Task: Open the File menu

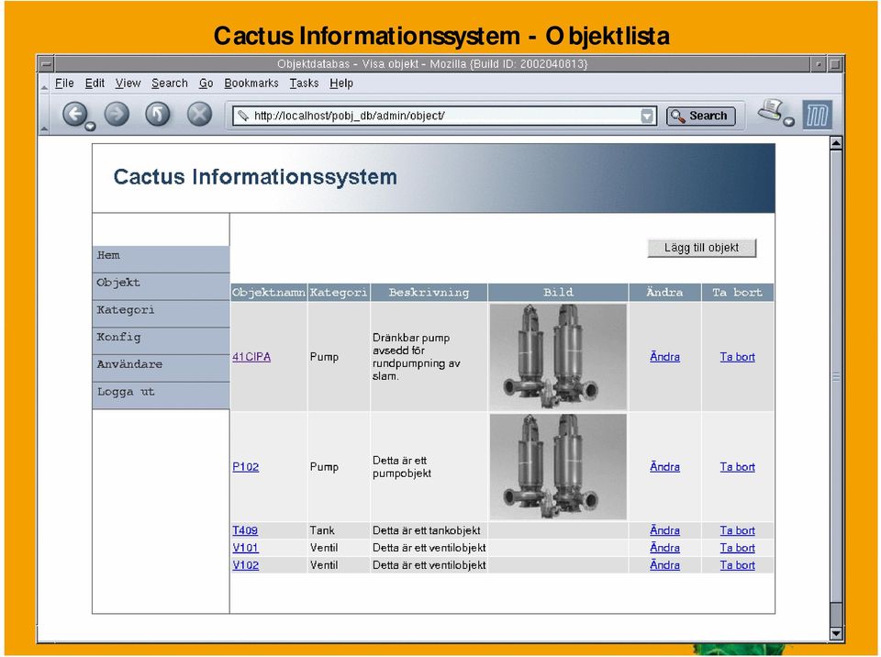Action: click(64, 84)
